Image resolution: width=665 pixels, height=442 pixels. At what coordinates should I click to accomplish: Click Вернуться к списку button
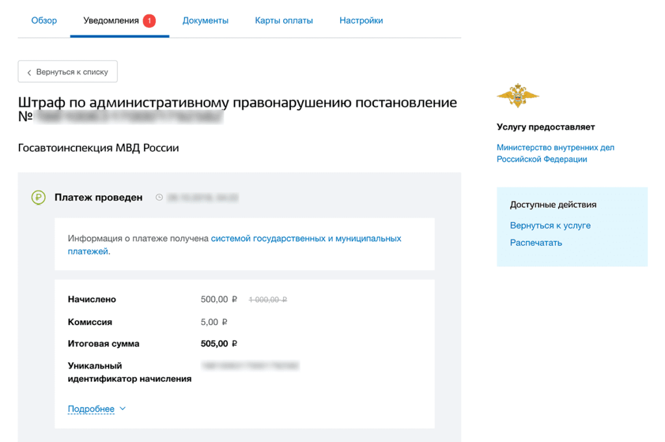pyautogui.click(x=68, y=71)
